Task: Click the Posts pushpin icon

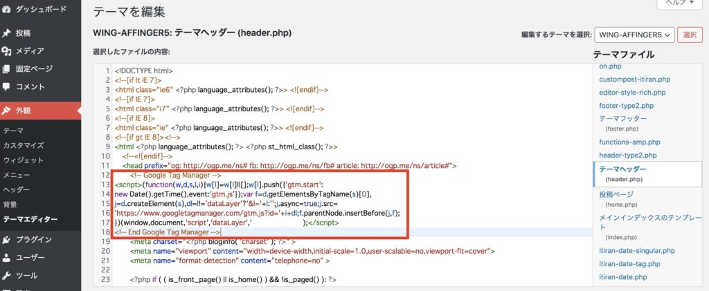Action: click(x=6, y=33)
